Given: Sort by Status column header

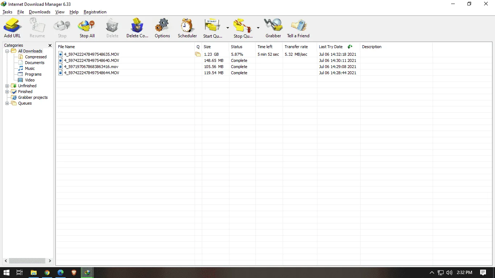Looking at the screenshot, I should [x=242, y=47].
